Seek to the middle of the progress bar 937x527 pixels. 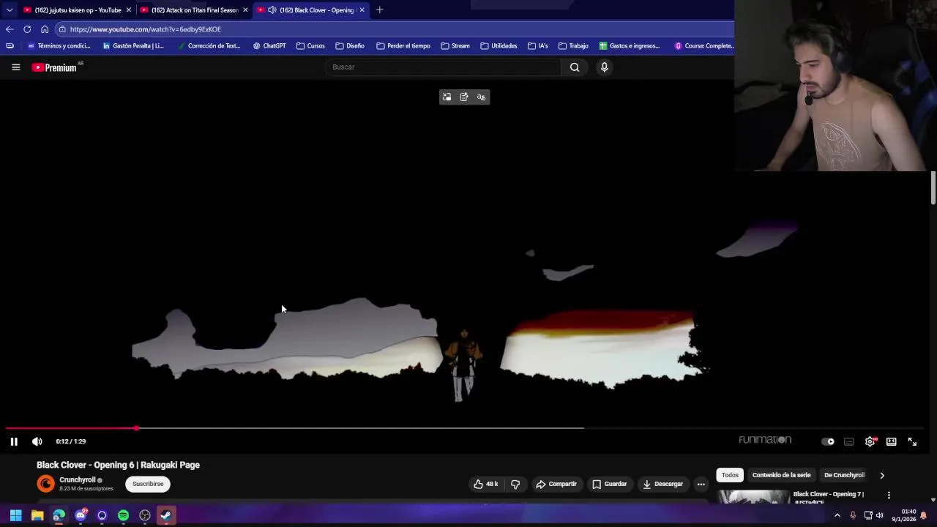point(465,428)
